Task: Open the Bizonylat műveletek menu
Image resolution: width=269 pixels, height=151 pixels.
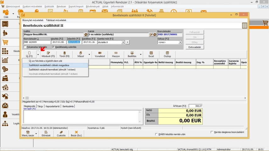Action: tap(33, 20)
